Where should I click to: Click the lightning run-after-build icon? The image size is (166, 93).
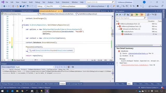(153, 14)
